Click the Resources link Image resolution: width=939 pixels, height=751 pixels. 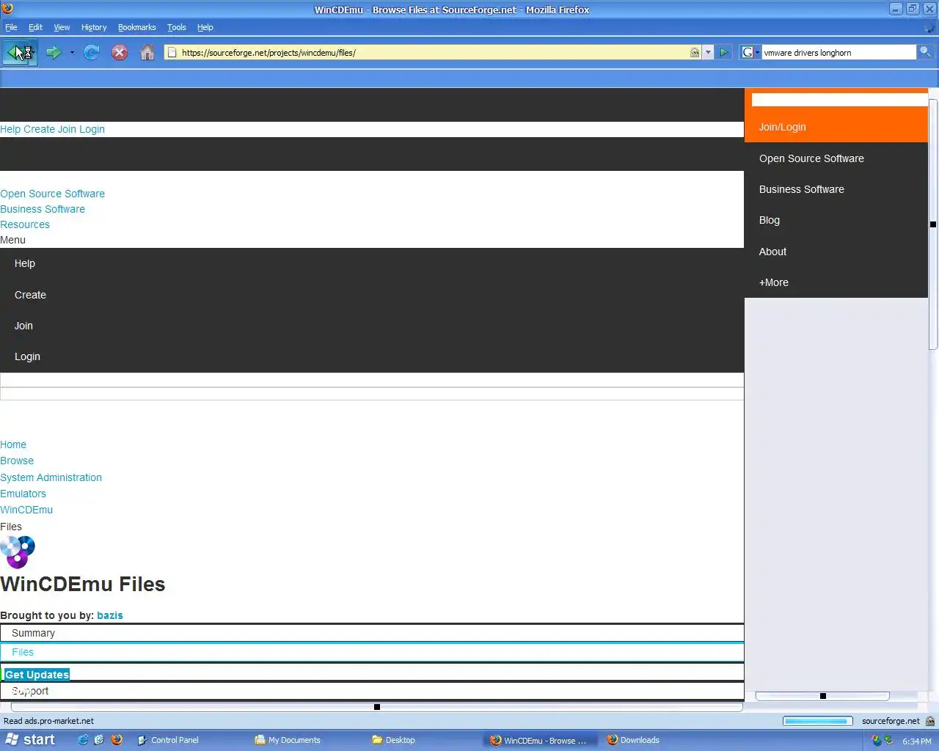pos(25,224)
